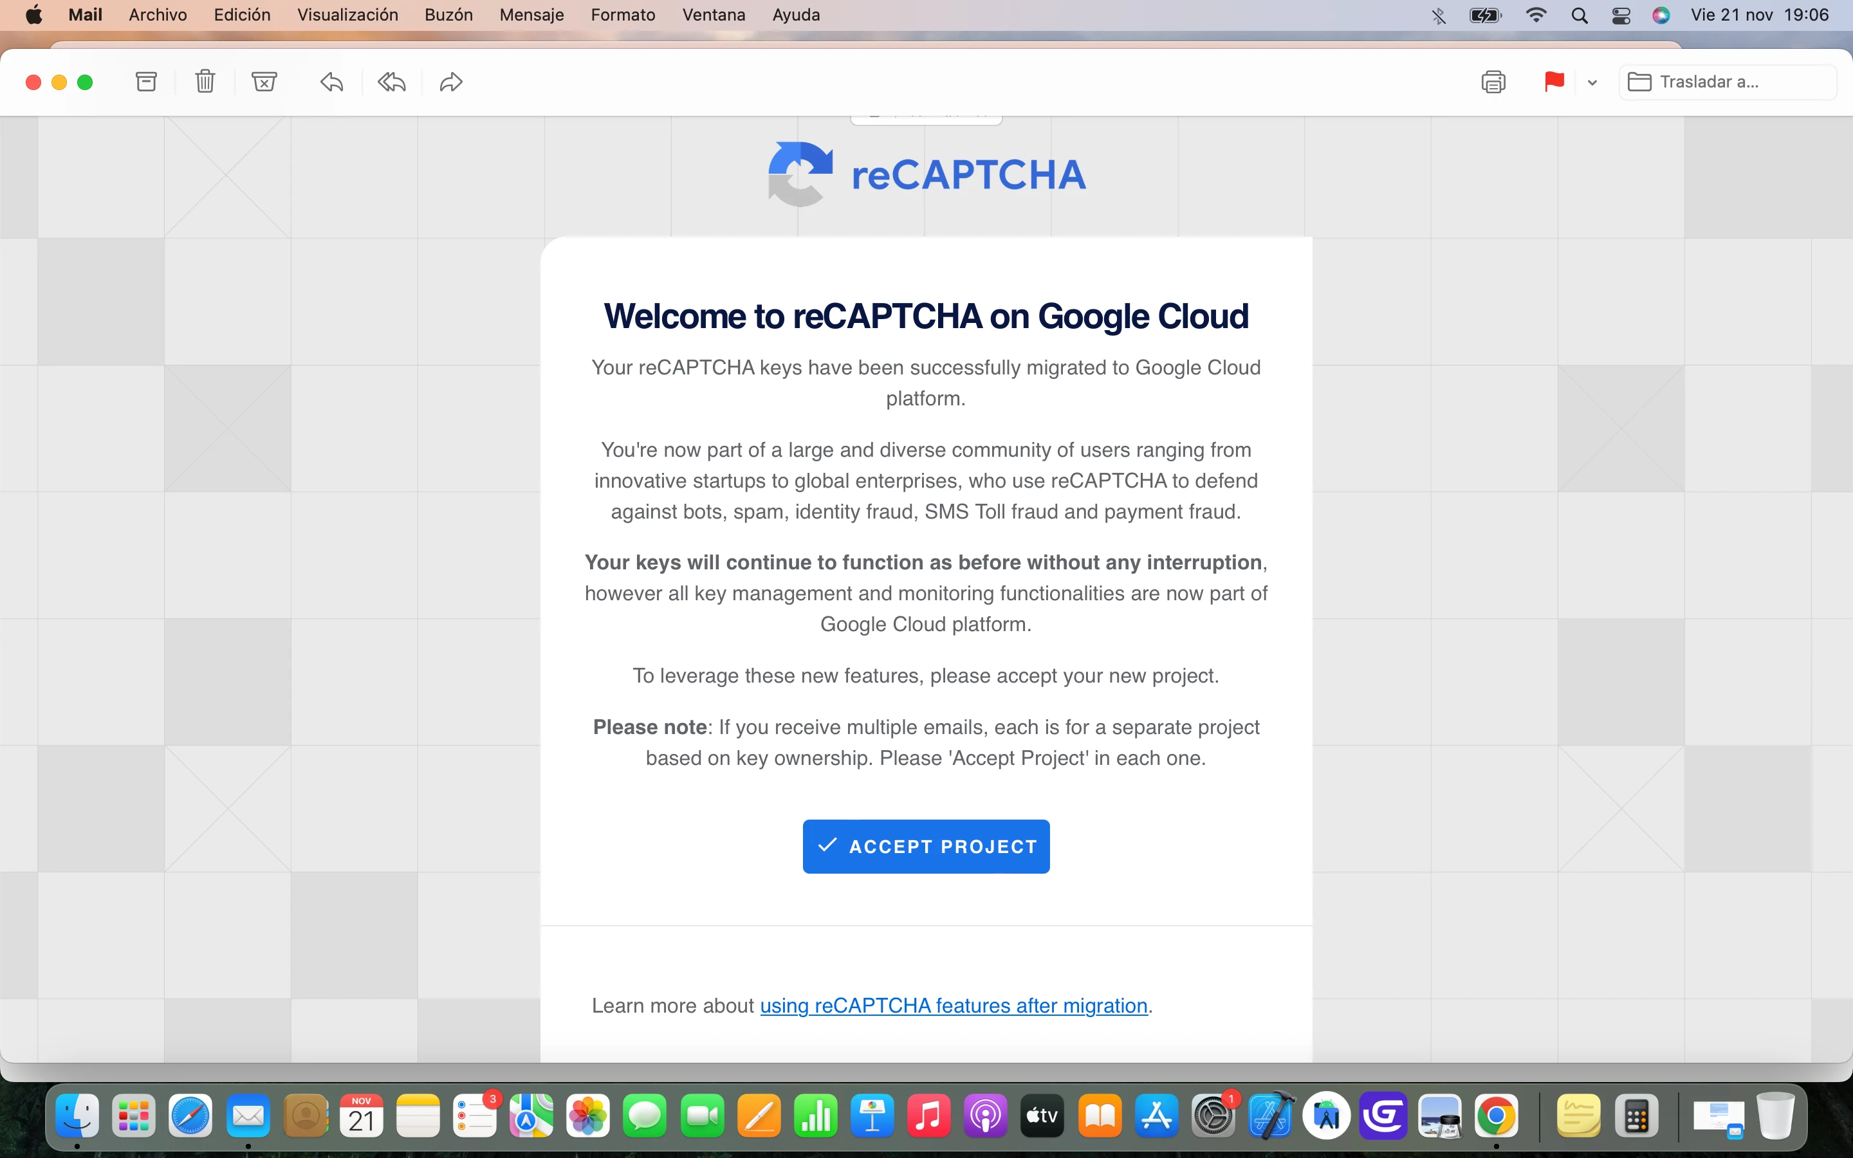Click the ACCEPT PROJECT button
1853x1158 pixels.
(x=926, y=846)
